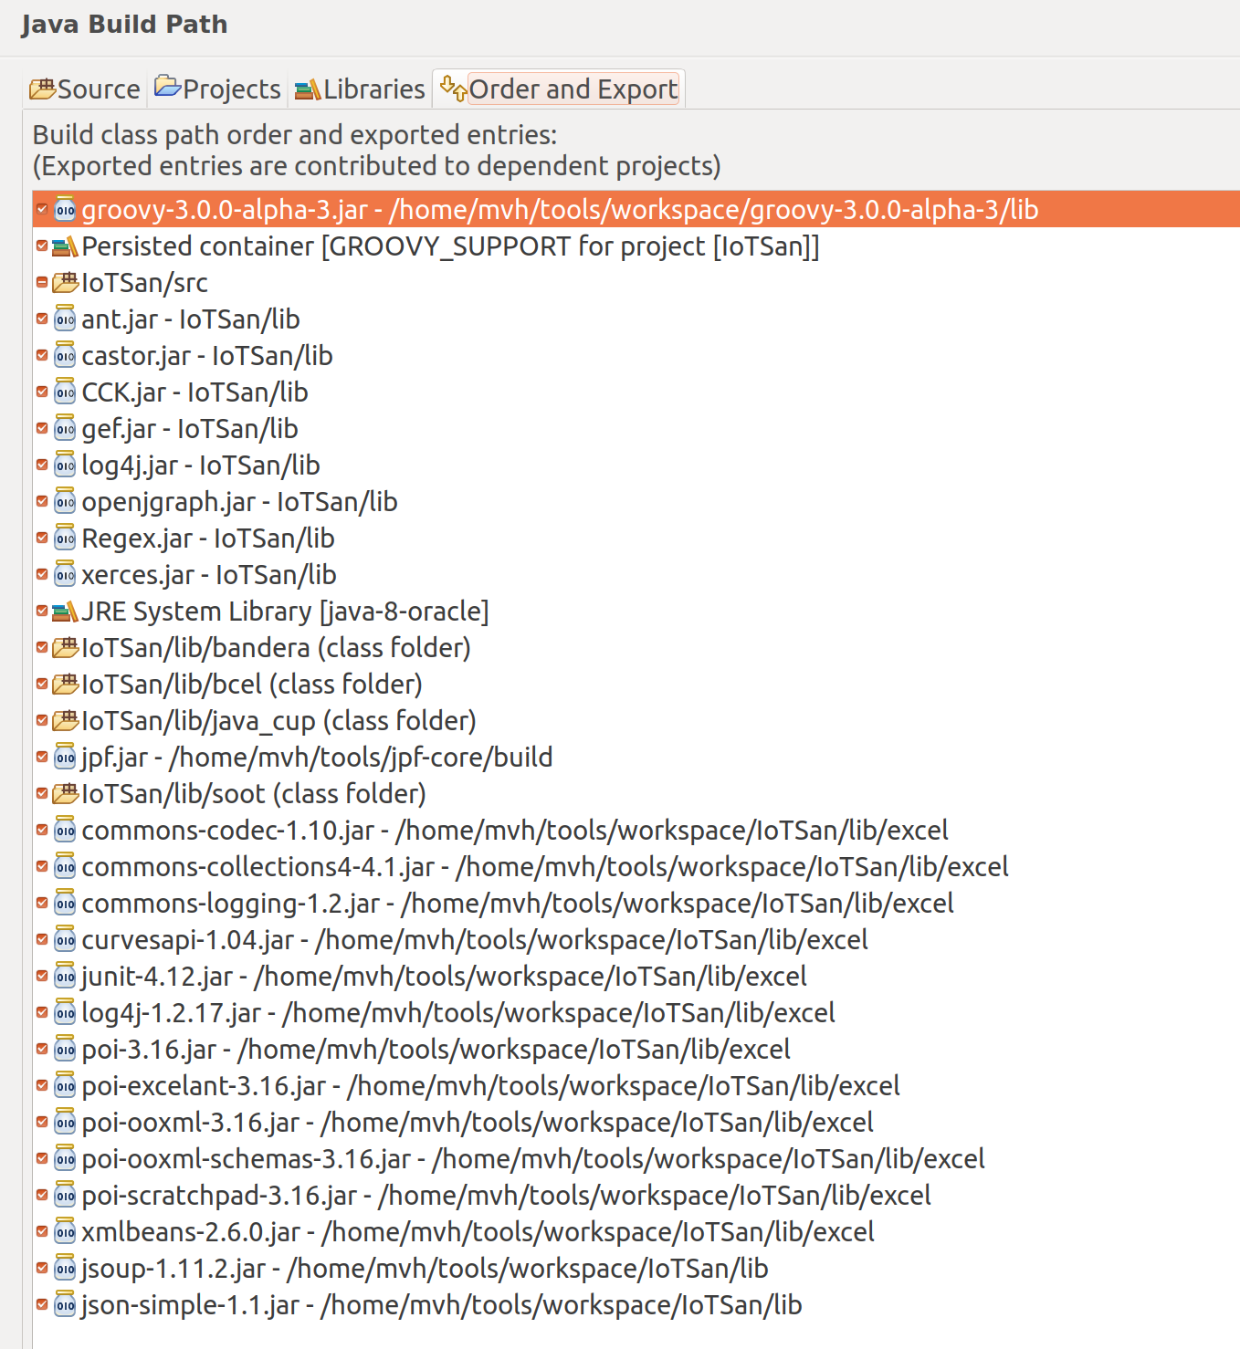1240x1349 pixels.
Task: Click the jar icon beside groovy-3.0.0-alpha-3.jar
Action: (65, 209)
